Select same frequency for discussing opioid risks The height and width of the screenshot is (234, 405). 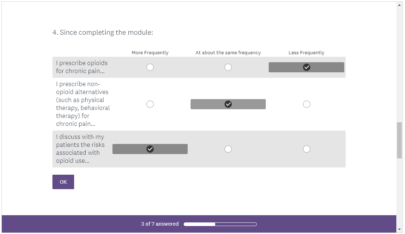(228, 149)
